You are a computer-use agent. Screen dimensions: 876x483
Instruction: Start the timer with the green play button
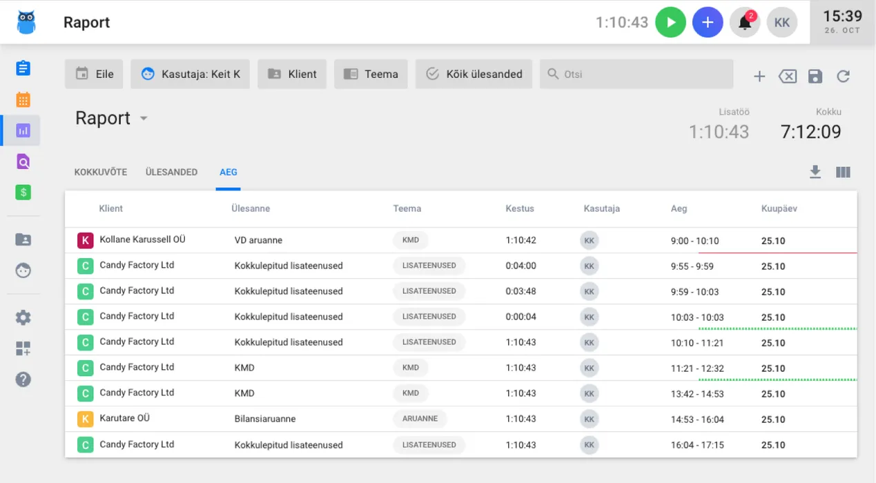click(x=670, y=23)
